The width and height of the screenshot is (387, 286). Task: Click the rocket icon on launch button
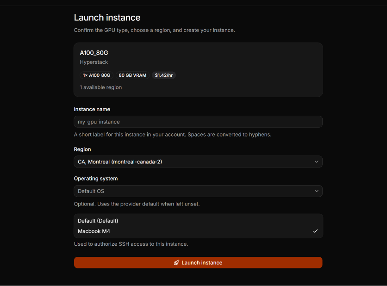(176, 262)
